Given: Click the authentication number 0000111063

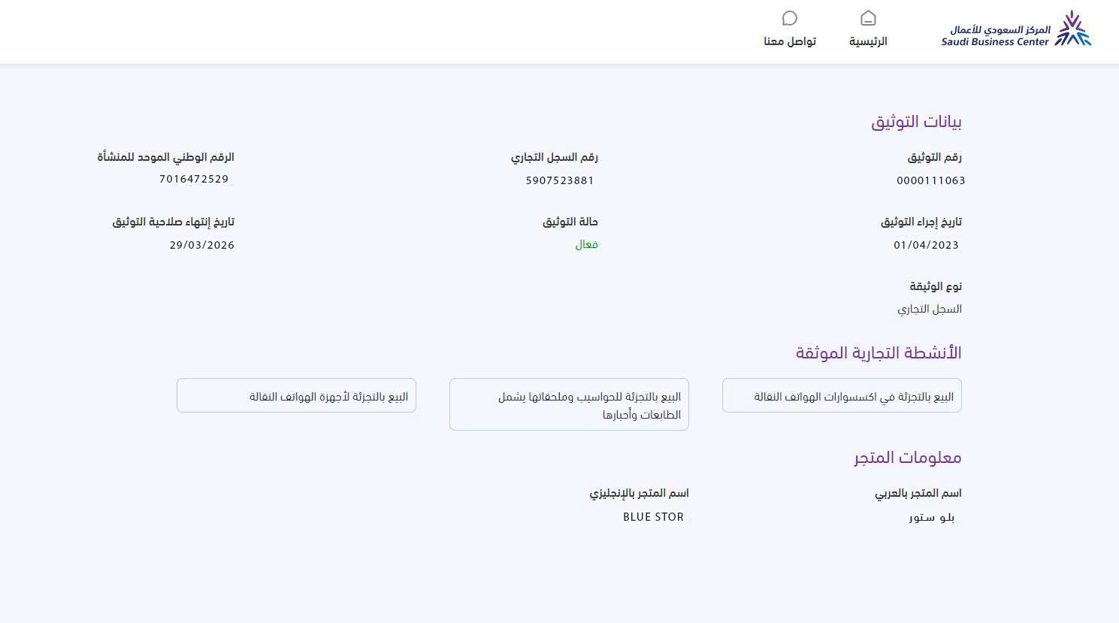Looking at the screenshot, I should 930,180.
